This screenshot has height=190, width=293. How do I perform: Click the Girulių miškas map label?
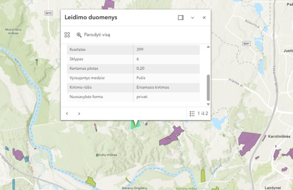click(106, 155)
